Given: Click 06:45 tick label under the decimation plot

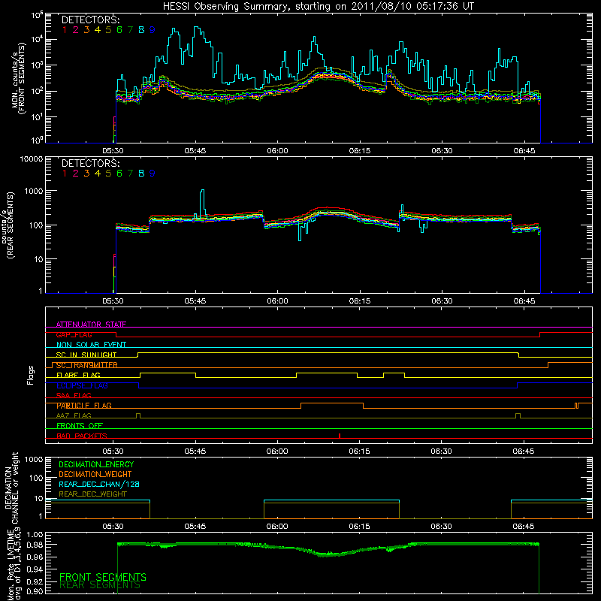Looking at the screenshot, I should (524, 527).
